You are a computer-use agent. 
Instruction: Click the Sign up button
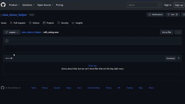[179, 5]
